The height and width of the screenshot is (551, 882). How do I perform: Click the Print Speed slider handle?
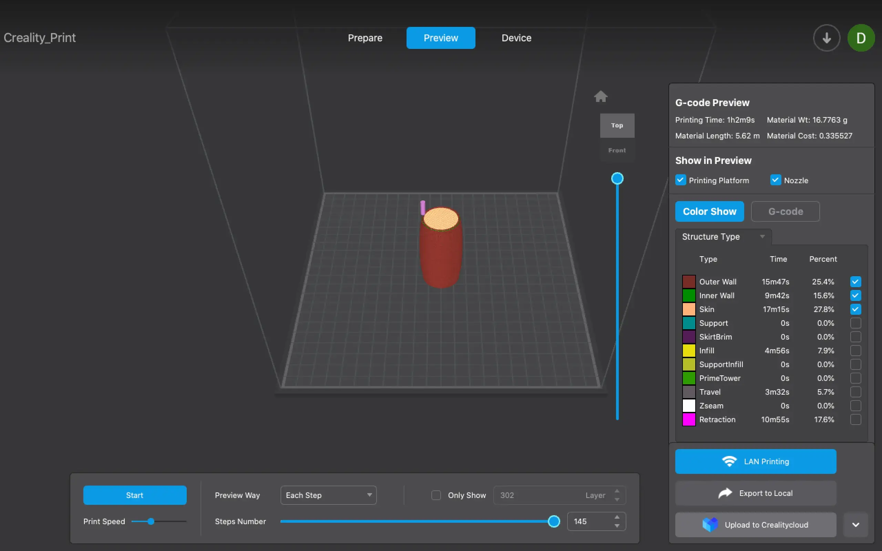[151, 521]
